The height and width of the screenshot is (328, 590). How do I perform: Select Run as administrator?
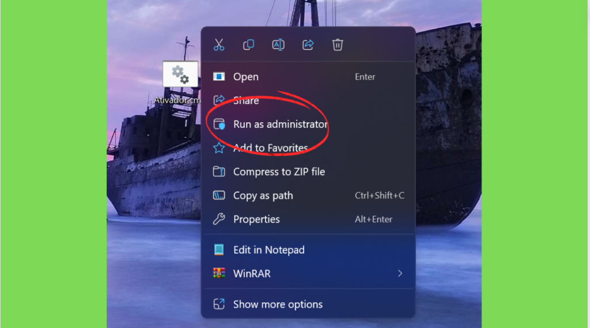[309, 125]
